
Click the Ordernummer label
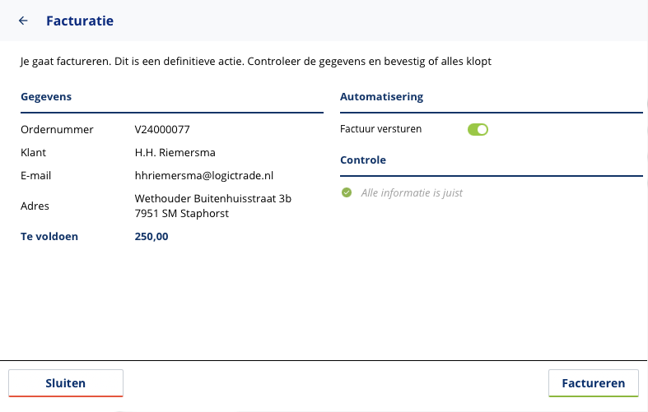pyautogui.click(x=57, y=129)
